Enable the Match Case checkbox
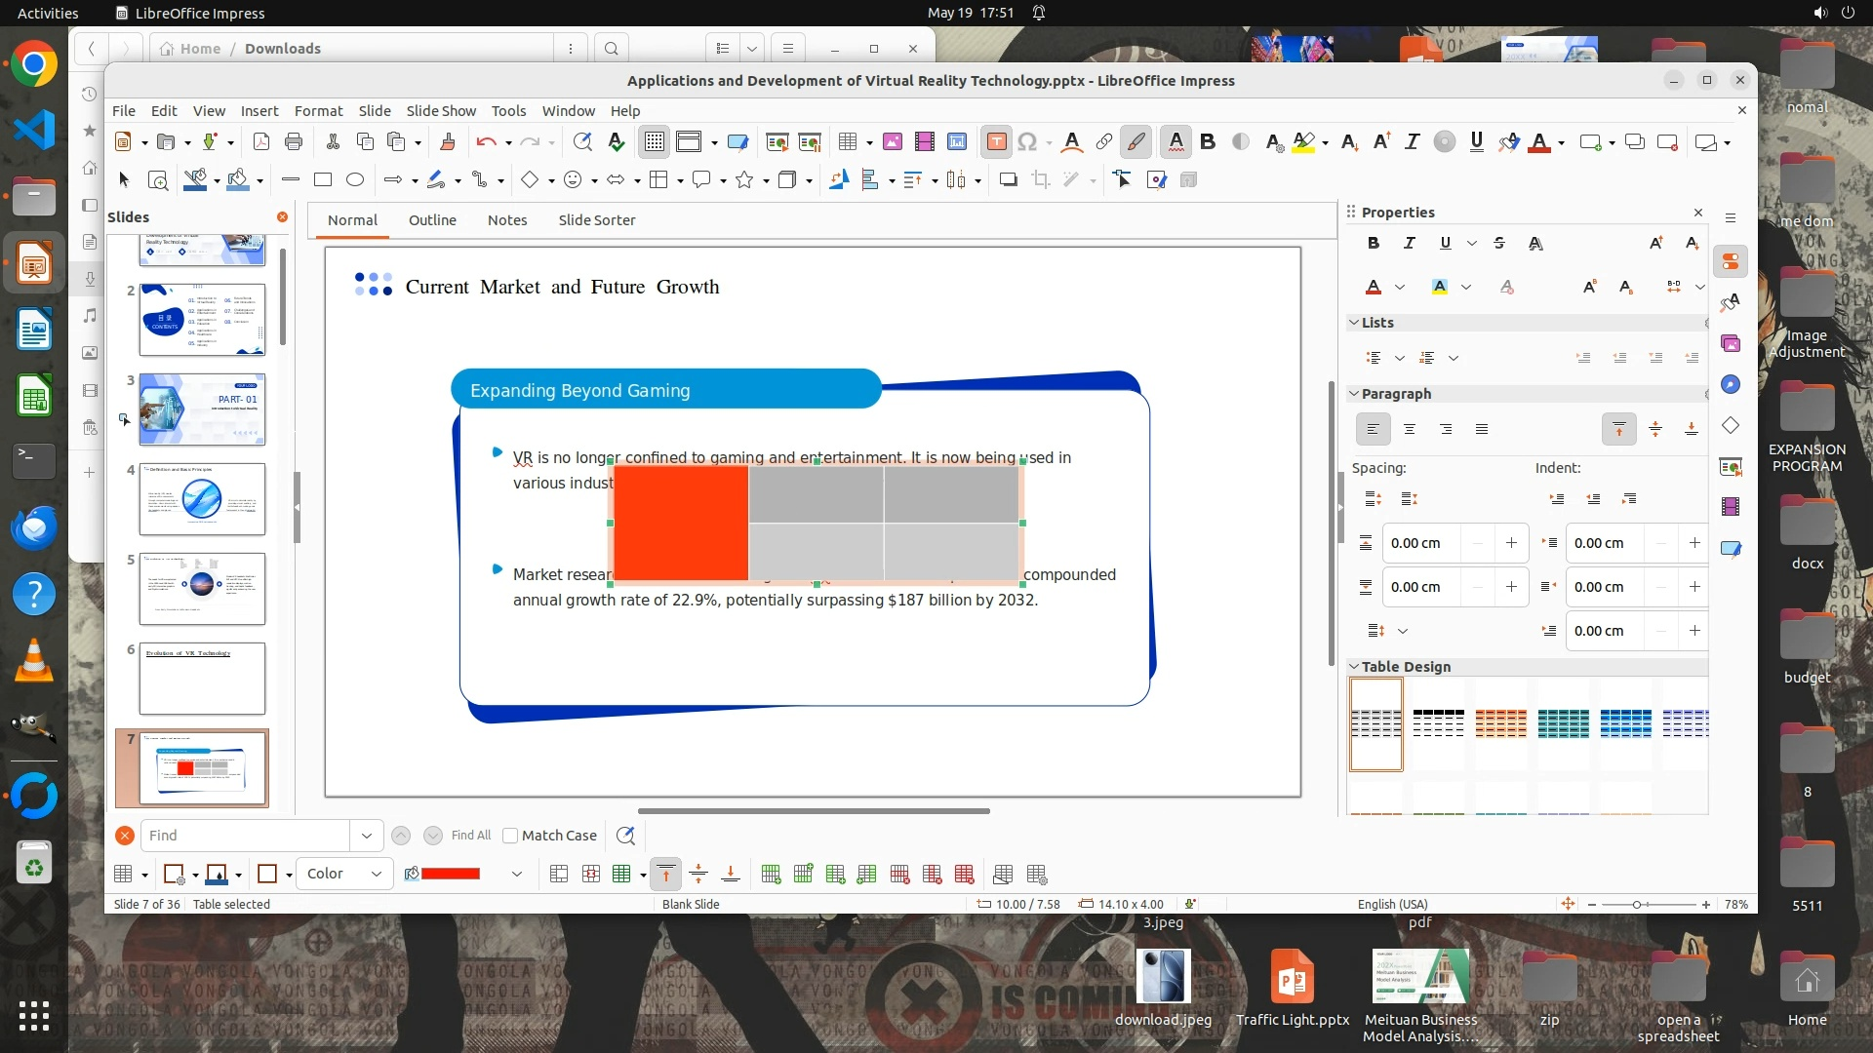 pos(509,836)
